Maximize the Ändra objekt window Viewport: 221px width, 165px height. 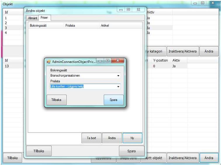[128, 9]
